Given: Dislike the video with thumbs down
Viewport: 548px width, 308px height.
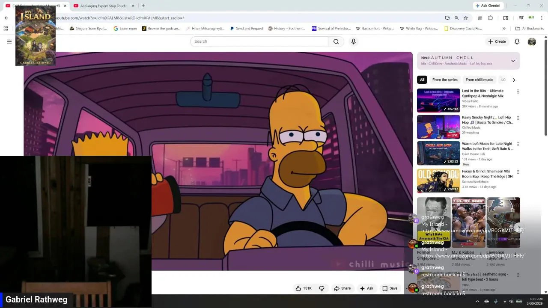Looking at the screenshot, I should pos(322,288).
